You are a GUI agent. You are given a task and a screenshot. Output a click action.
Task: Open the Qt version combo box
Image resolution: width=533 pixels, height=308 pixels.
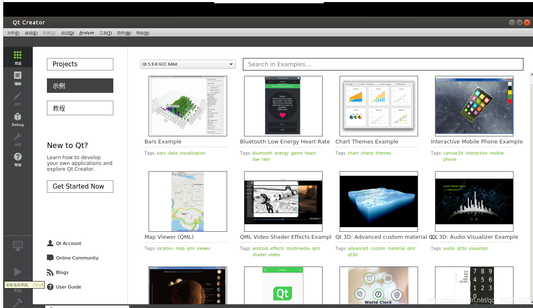point(188,64)
